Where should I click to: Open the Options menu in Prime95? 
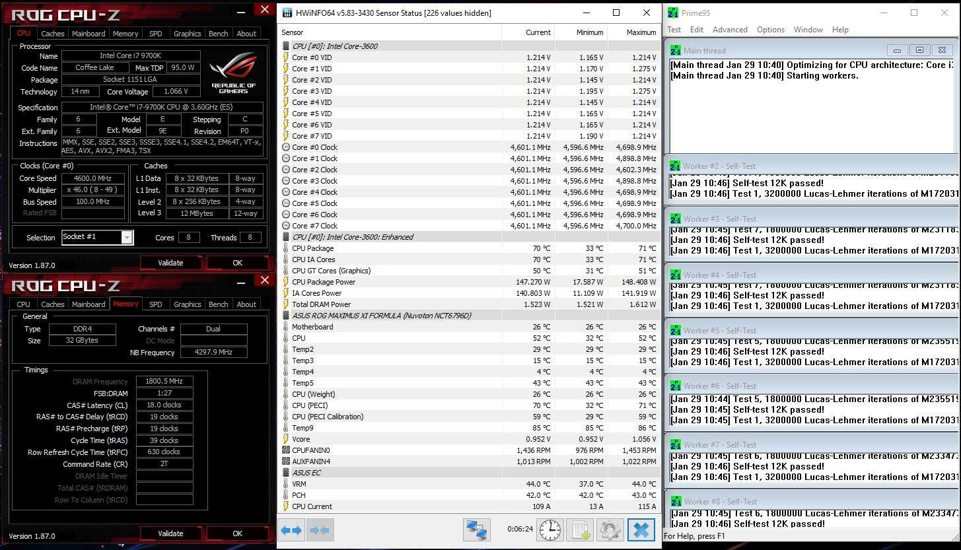[770, 30]
